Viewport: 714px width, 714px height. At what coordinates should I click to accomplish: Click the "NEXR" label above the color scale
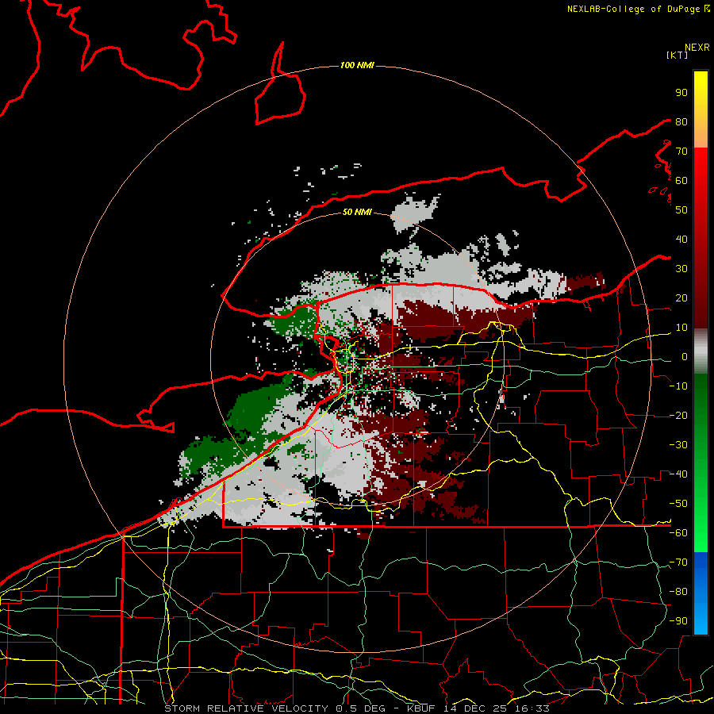click(x=697, y=48)
